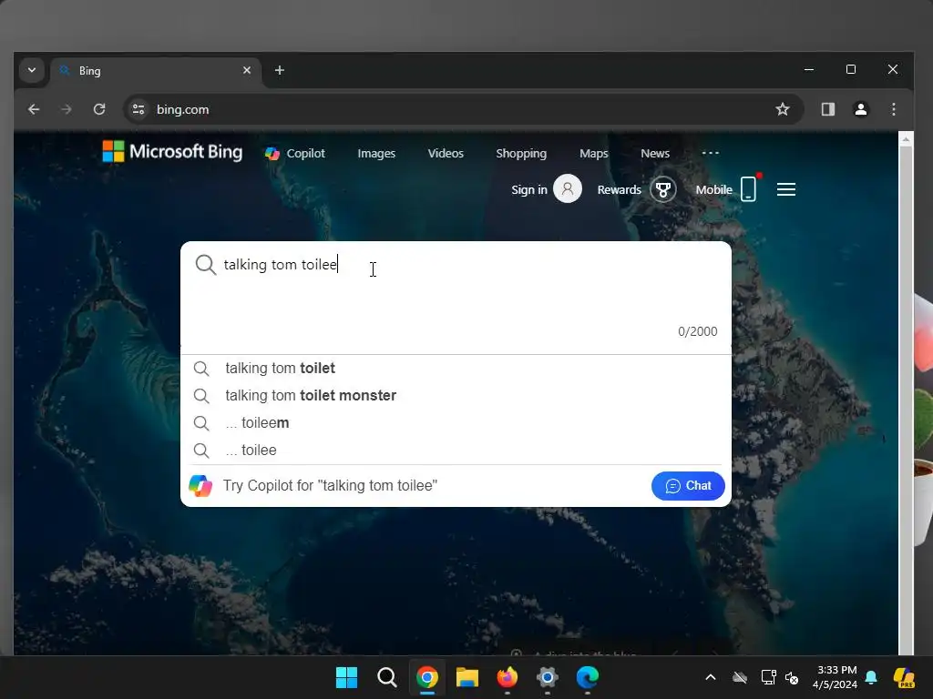Viewport: 933px width, 699px height.
Task: Click the Chrome taskbar icon
Action: (x=427, y=677)
